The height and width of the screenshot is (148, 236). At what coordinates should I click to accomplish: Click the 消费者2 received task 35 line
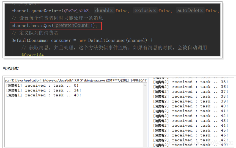pos(191,82)
